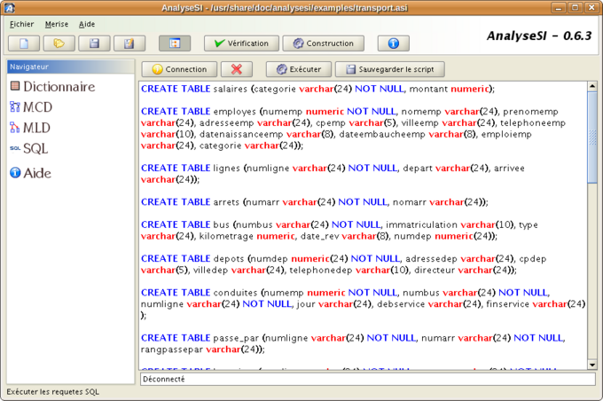
Task: Click the Exécuter button
Action: pos(299,69)
